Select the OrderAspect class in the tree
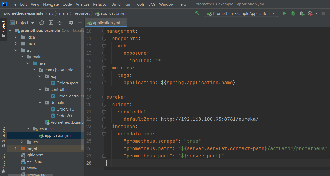The image size is (330, 176). 67,83
